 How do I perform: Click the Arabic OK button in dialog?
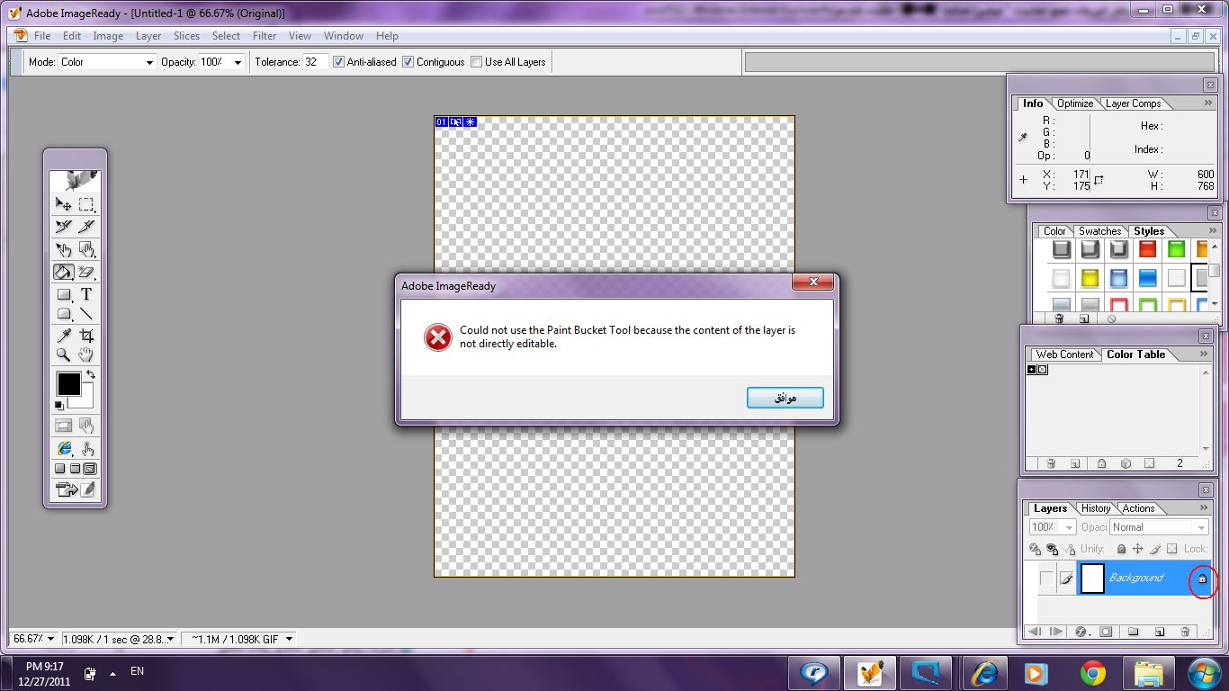point(785,398)
